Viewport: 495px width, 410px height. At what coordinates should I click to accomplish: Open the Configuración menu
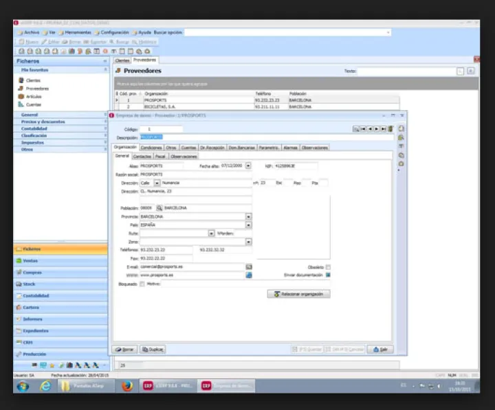112,32
